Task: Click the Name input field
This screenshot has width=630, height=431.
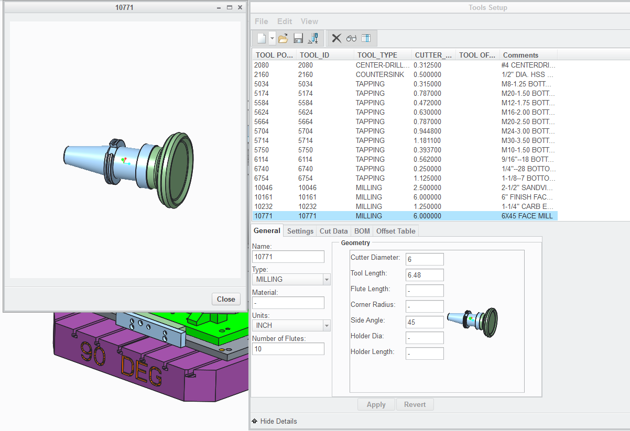Action: (288, 257)
